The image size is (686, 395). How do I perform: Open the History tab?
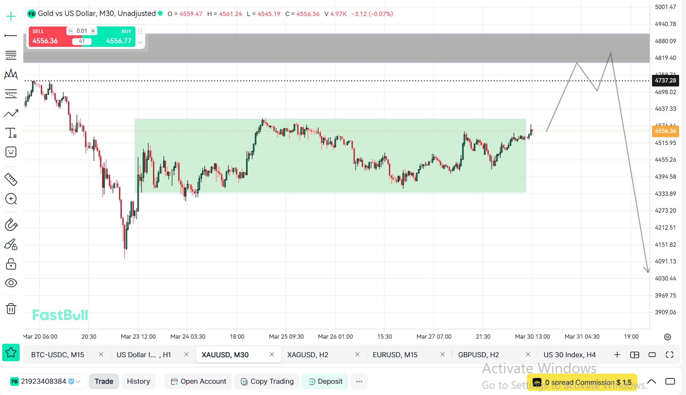[x=138, y=382]
